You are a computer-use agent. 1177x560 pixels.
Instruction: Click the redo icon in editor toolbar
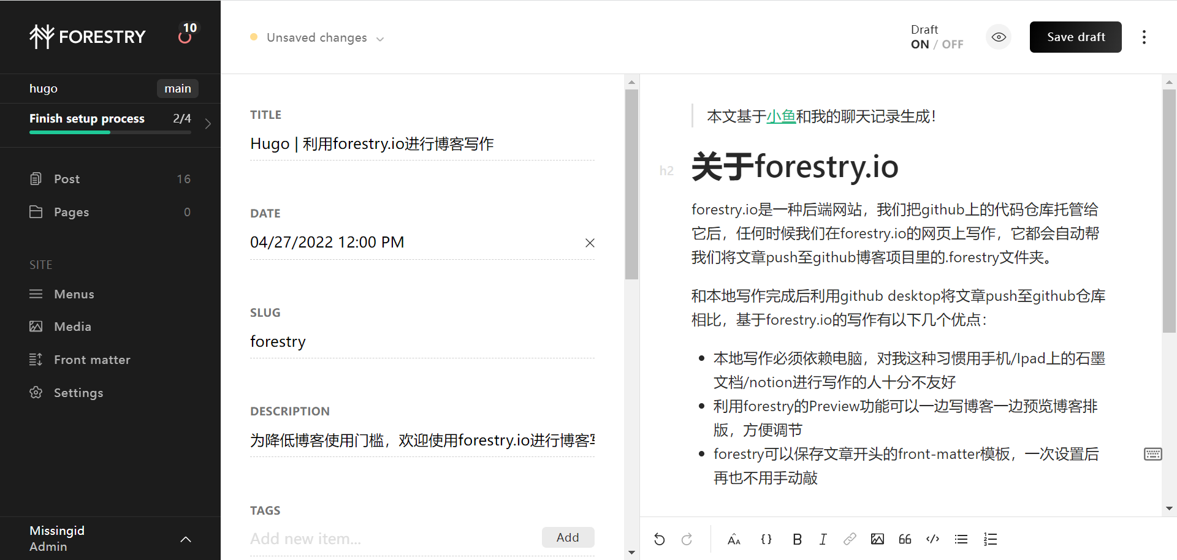pyautogui.click(x=687, y=539)
